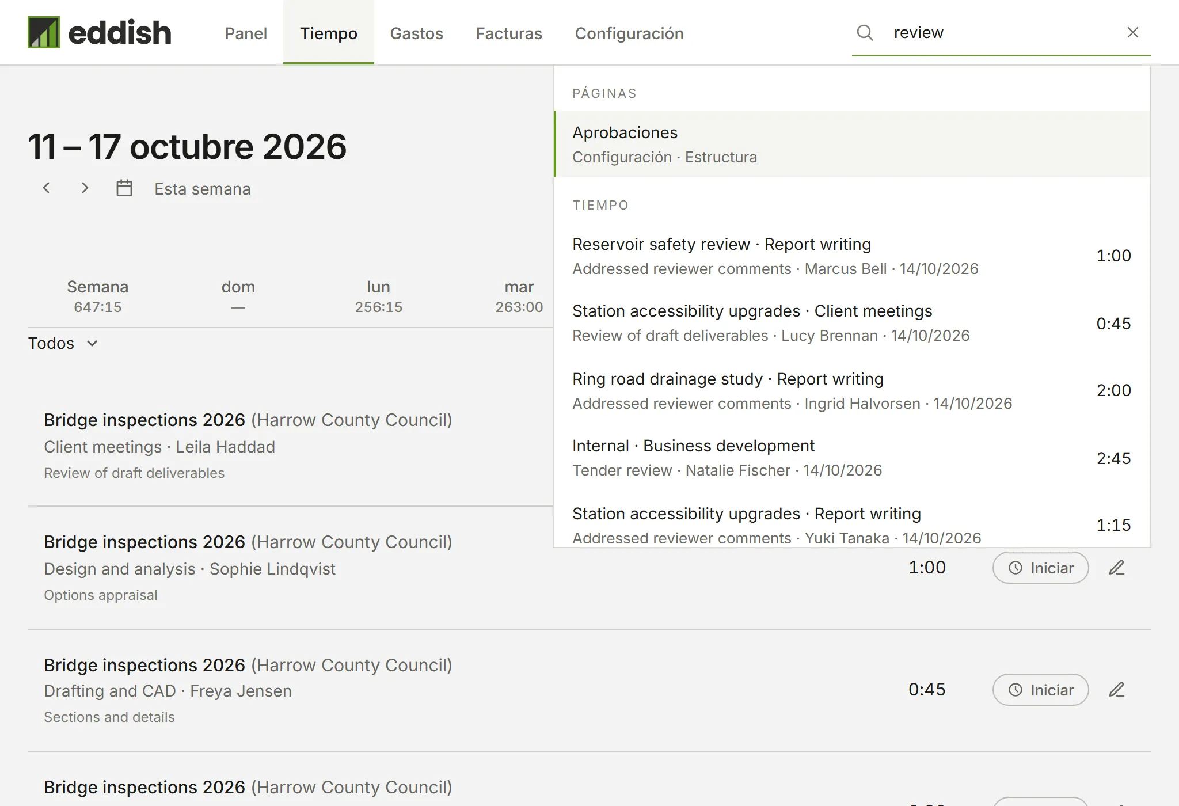Image resolution: width=1179 pixels, height=806 pixels.
Task: Click the Semana 647:15 total column
Action: (97, 296)
